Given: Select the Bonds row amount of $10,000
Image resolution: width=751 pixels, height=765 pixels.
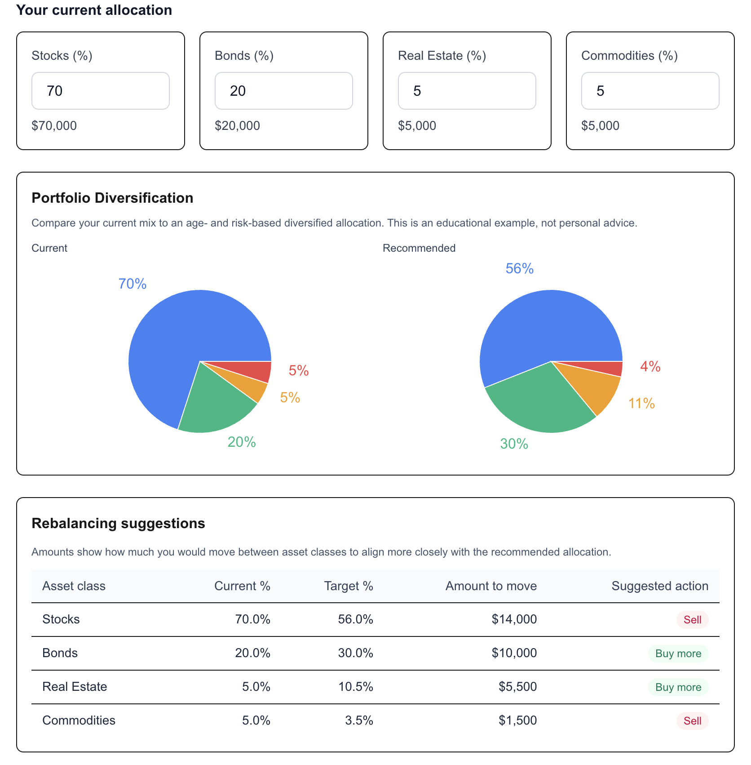Looking at the screenshot, I should [x=514, y=653].
